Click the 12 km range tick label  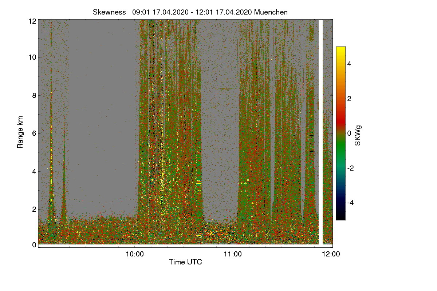click(x=32, y=21)
